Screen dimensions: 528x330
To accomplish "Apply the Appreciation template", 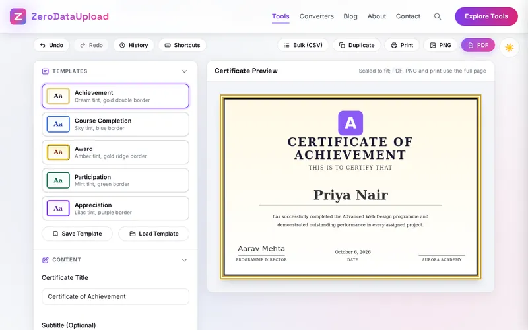I will (115, 209).
